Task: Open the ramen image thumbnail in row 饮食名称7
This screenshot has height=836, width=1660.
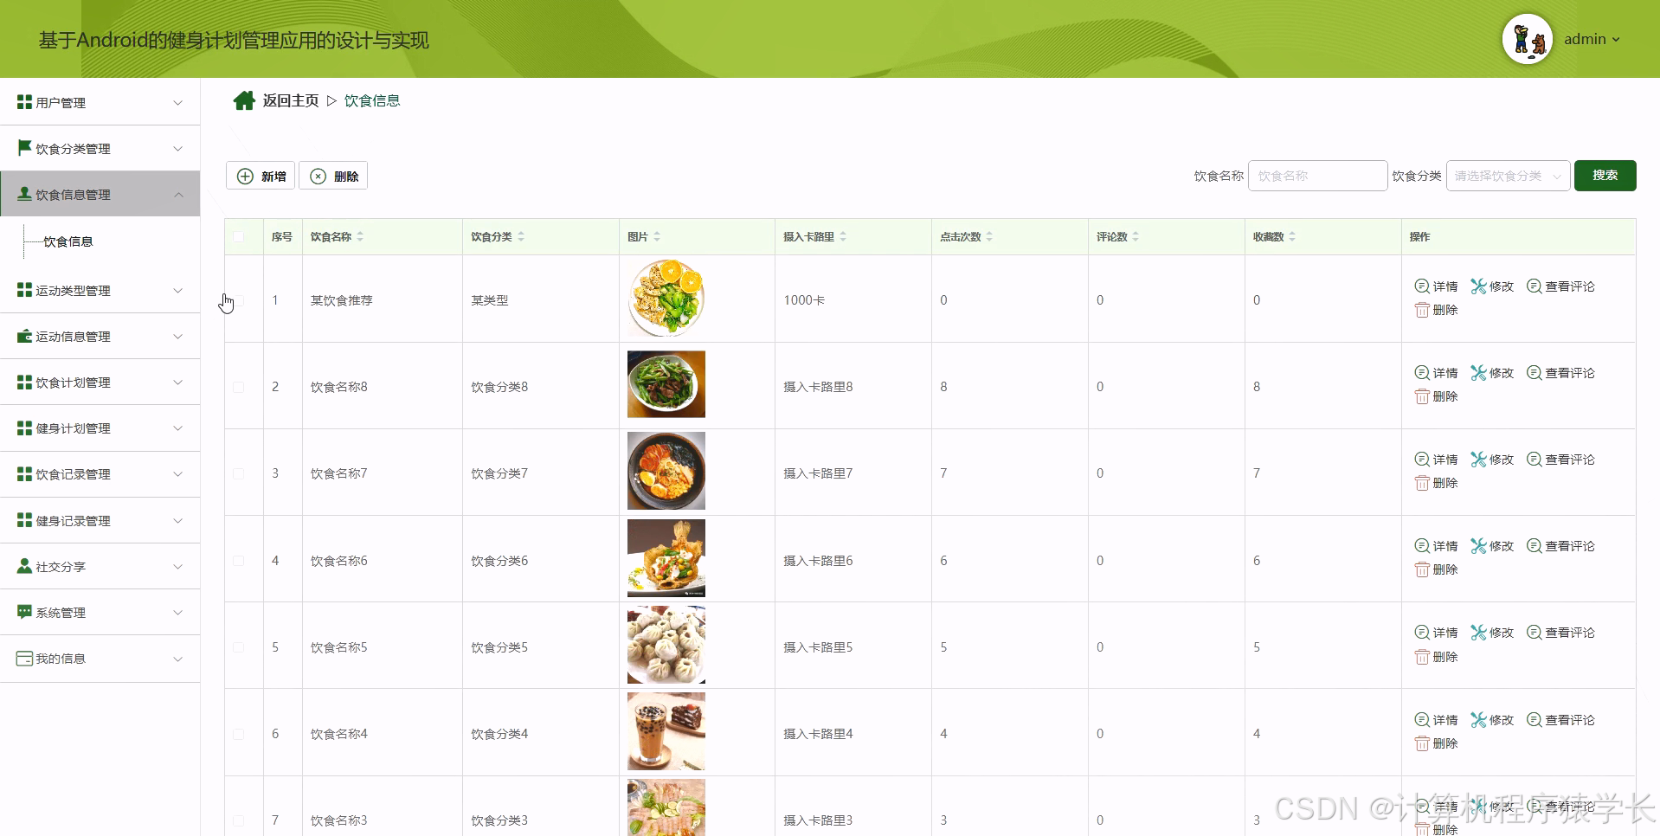Action: click(666, 471)
